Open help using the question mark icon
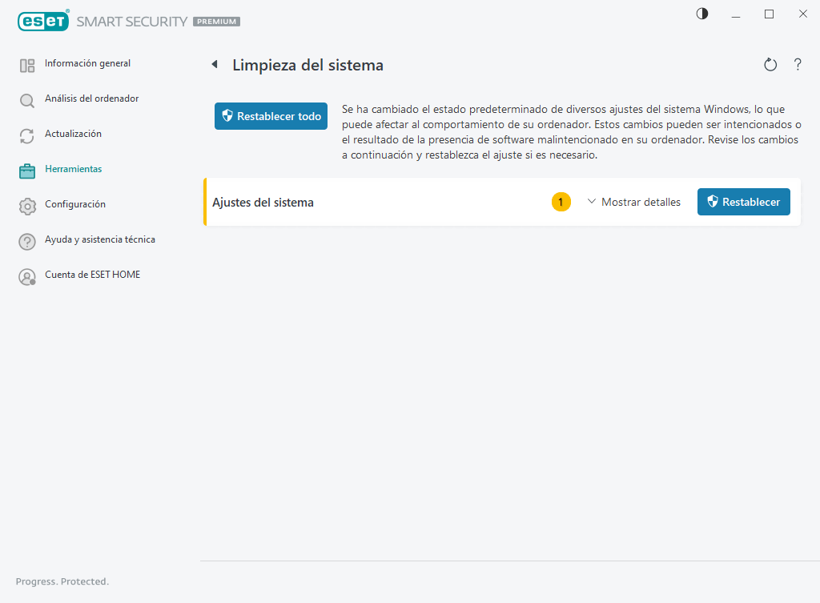 pyautogui.click(x=798, y=64)
